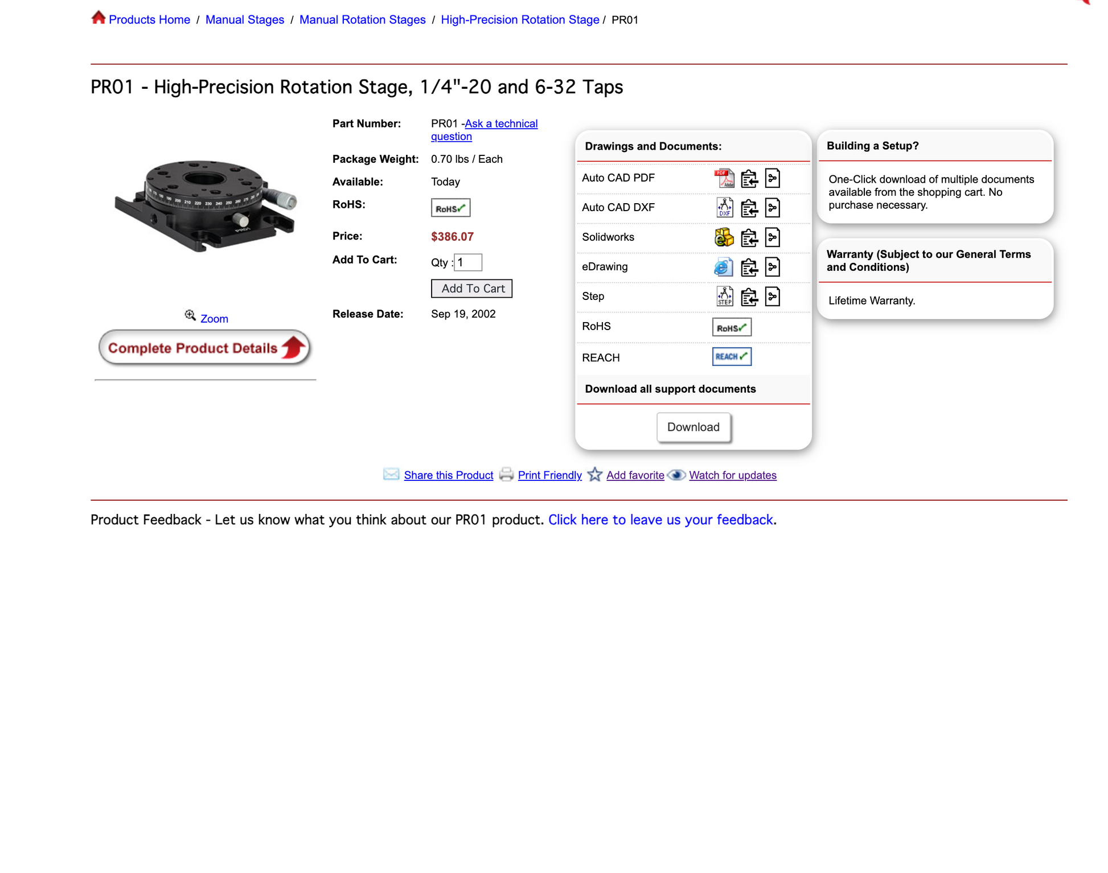The image size is (1108, 873).
Task: Click Download all support documents button
Action: pos(693,427)
